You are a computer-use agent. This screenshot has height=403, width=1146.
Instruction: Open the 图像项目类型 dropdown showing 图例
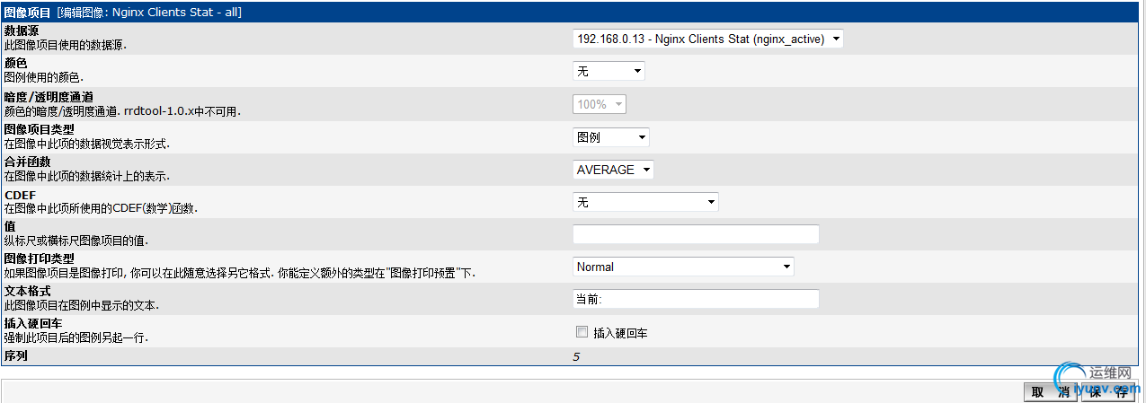(611, 136)
